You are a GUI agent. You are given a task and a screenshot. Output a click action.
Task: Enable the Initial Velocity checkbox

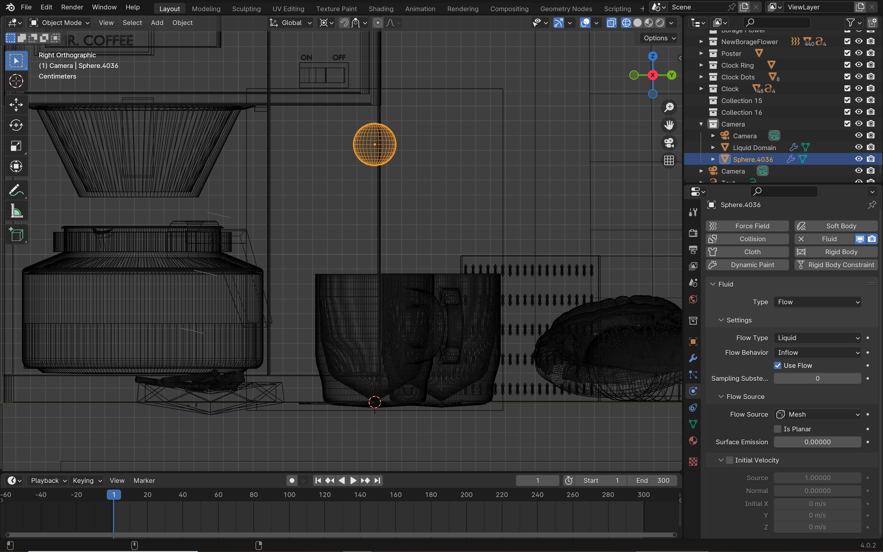click(x=730, y=460)
